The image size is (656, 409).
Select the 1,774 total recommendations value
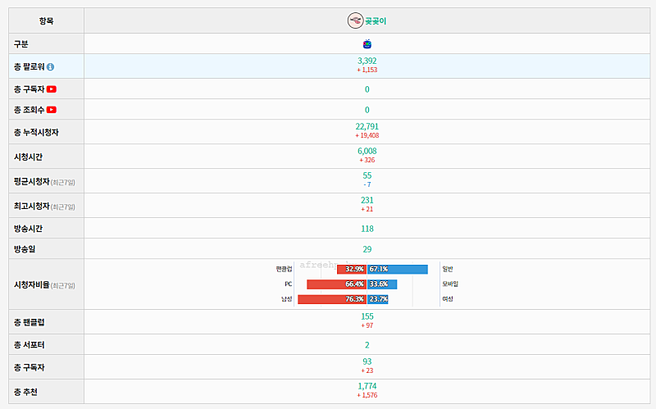point(367,386)
